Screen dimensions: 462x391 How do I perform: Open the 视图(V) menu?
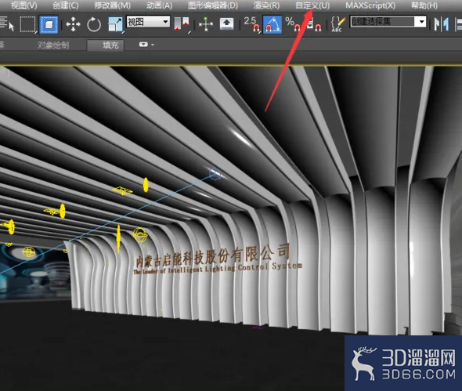tap(24, 5)
